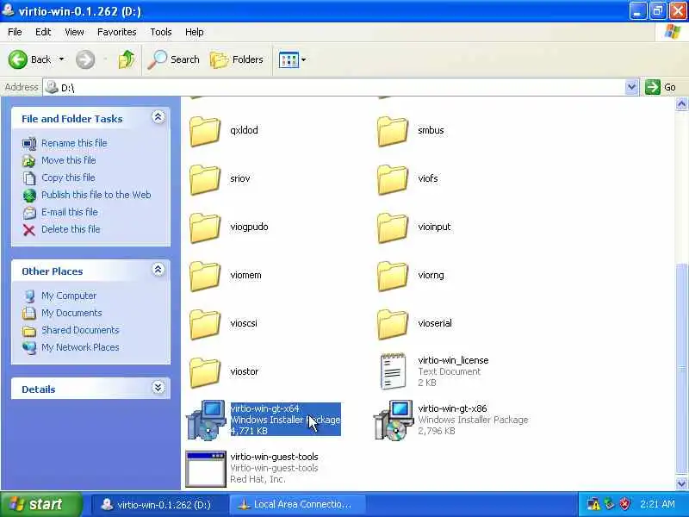Open the Help menu
This screenshot has width=689, height=517.
pyautogui.click(x=195, y=32)
